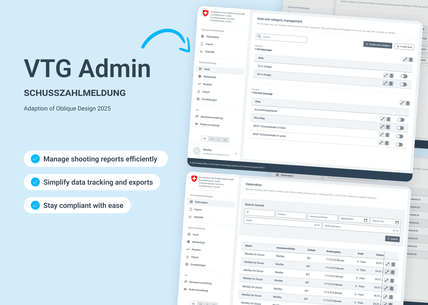The width and height of the screenshot is (428, 305).
Task: Open Benutzerverwaltung in Area management sidebar
Action: point(211,117)
